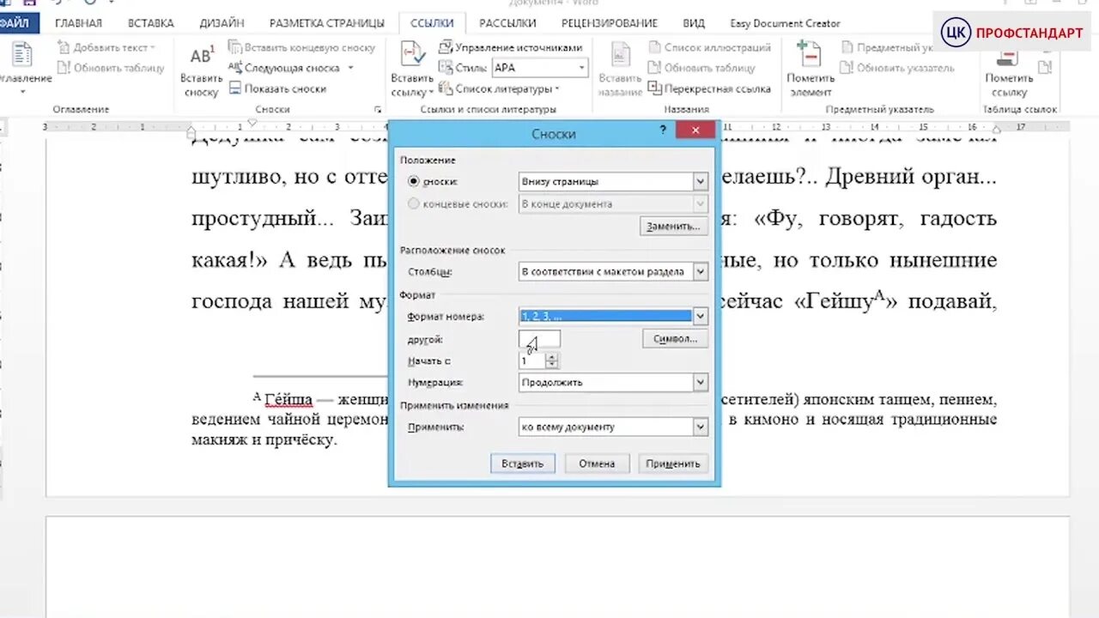Click the Перекрестная ссылка icon
Viewport: 1099px width, 618px height.
pos(656,88)
